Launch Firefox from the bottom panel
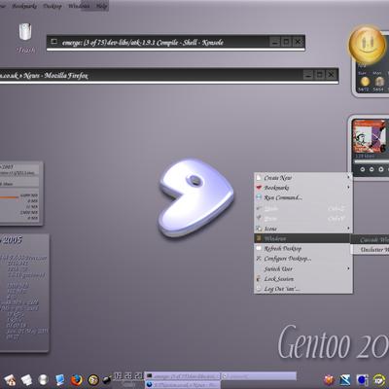The height and width of the screenshot is (389, 389). click(x=77, y=379)
